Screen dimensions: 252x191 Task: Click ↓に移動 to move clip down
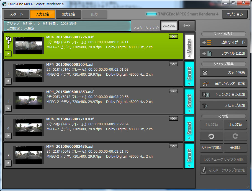(235, 125)
